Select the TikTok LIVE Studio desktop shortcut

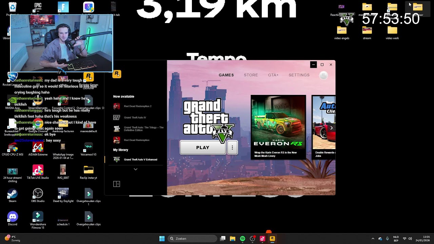click(38, 172)
